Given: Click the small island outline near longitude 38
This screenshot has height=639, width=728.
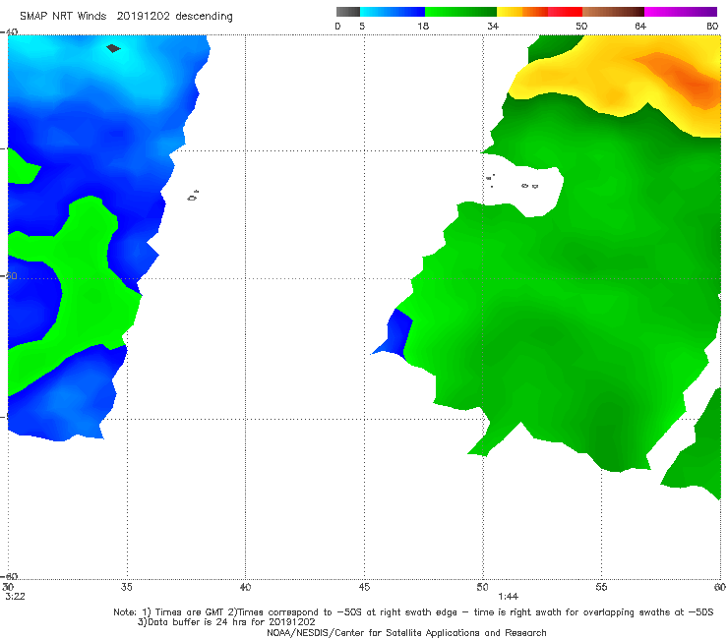Looking at the screenshot, I should (x=193, y=196).
